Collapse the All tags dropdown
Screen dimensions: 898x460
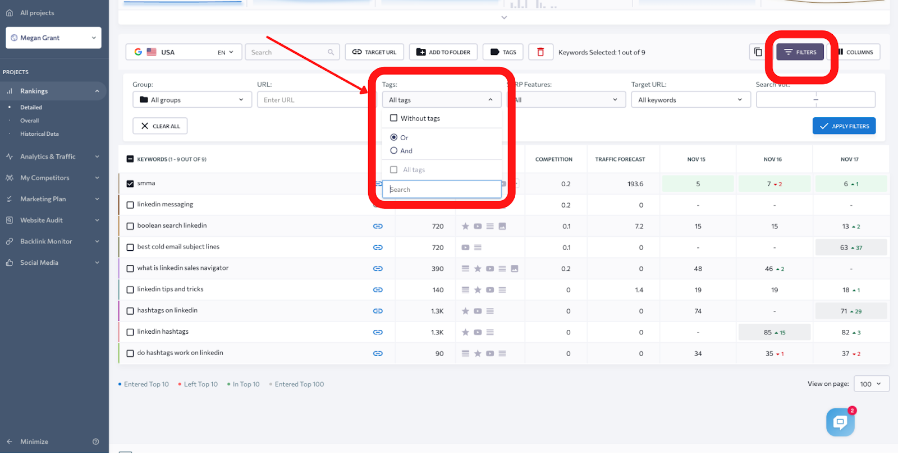tap(442, 100)
